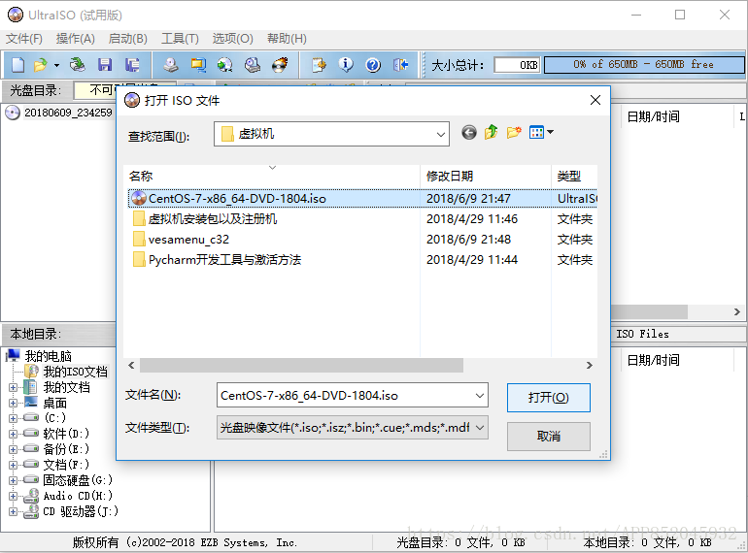
Task: Open the 文件(F) menu
Action: [x=24, y=39]
